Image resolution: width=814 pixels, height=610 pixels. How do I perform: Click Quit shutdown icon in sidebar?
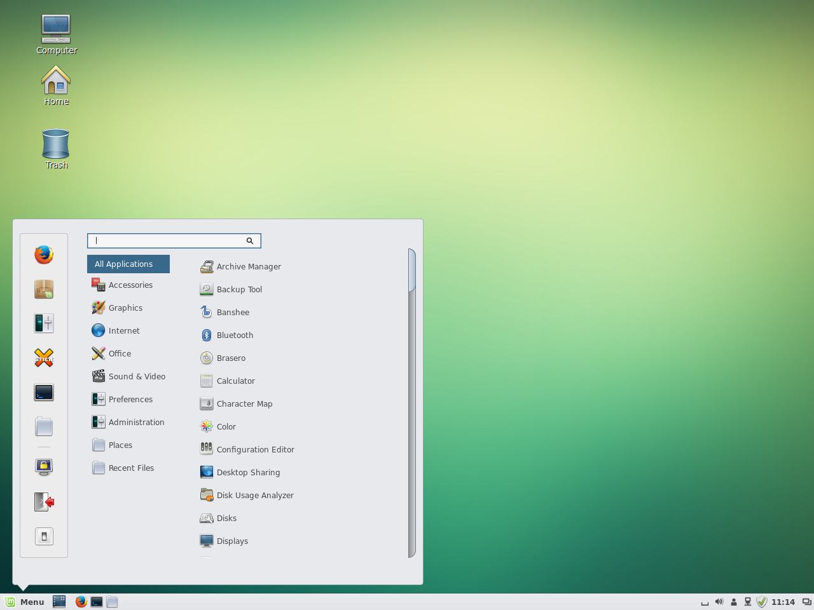[44, 536]
